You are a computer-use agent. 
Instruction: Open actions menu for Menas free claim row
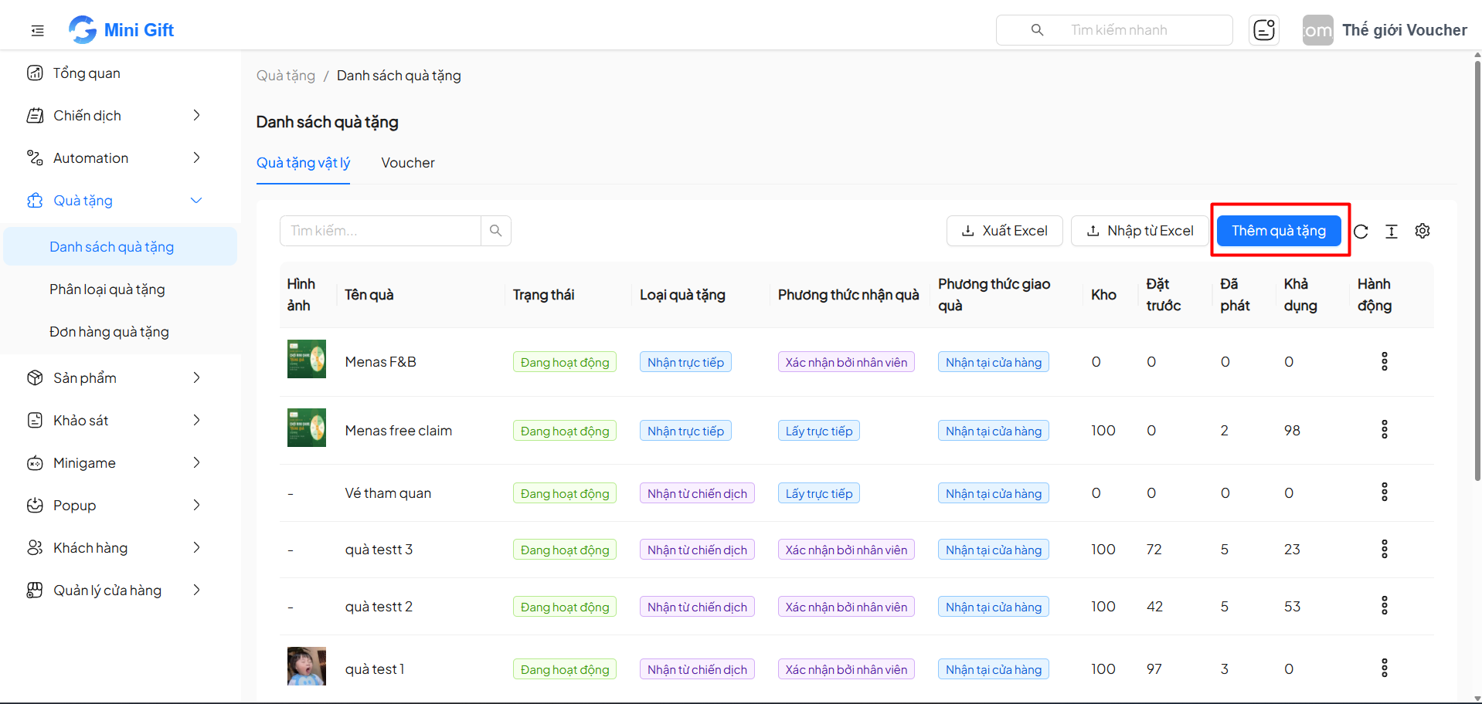pos(1385,429)
